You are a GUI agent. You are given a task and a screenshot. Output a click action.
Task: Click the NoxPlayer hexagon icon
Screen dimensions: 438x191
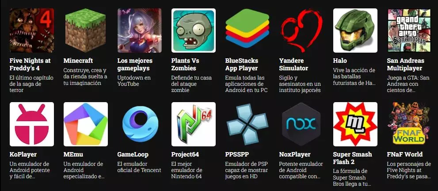click(x=301, y=124)
